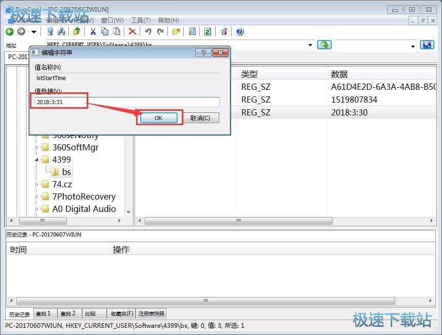Click the network computers toolbar icon

pyautogui.click(x=61, y=32)
